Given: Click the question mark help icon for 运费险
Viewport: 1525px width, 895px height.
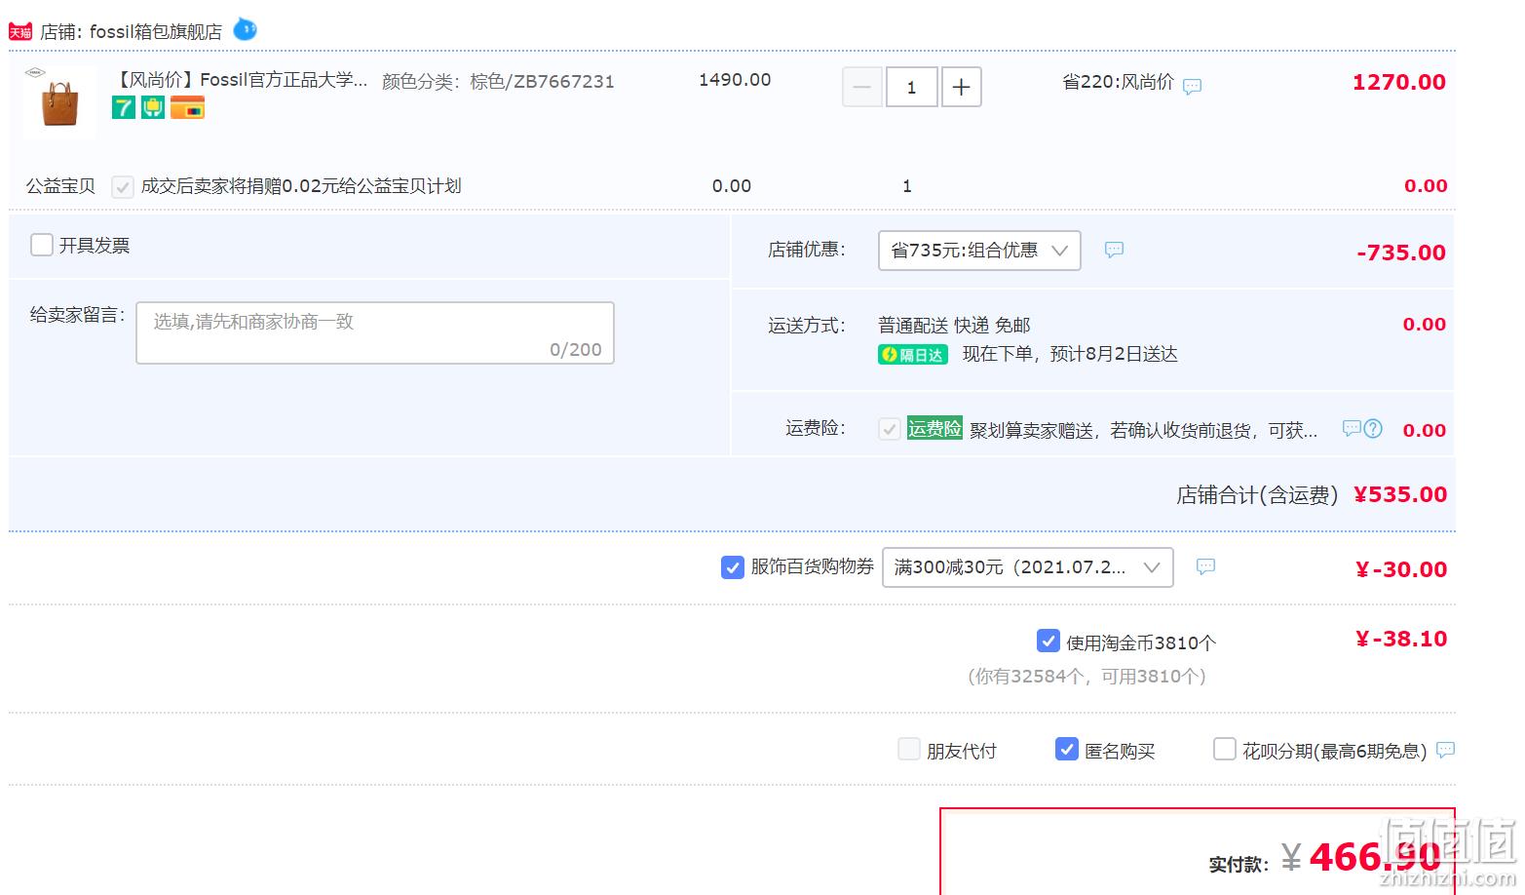Looking at the screenshot, I should [x=1373, y=428].
